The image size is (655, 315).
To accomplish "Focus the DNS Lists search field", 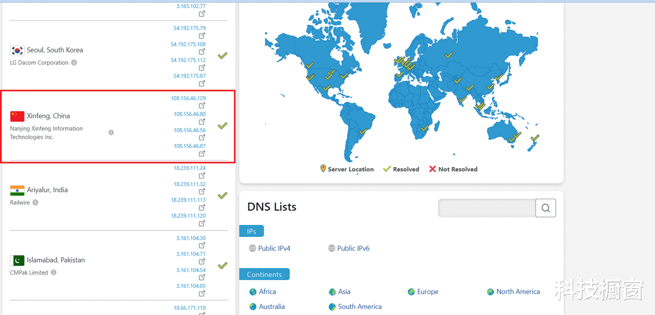I will (487, 208).
